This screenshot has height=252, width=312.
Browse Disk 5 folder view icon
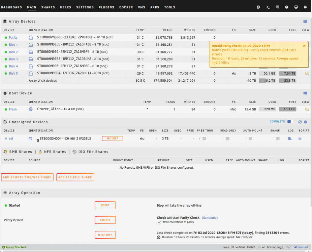click(x=307, y=74)
